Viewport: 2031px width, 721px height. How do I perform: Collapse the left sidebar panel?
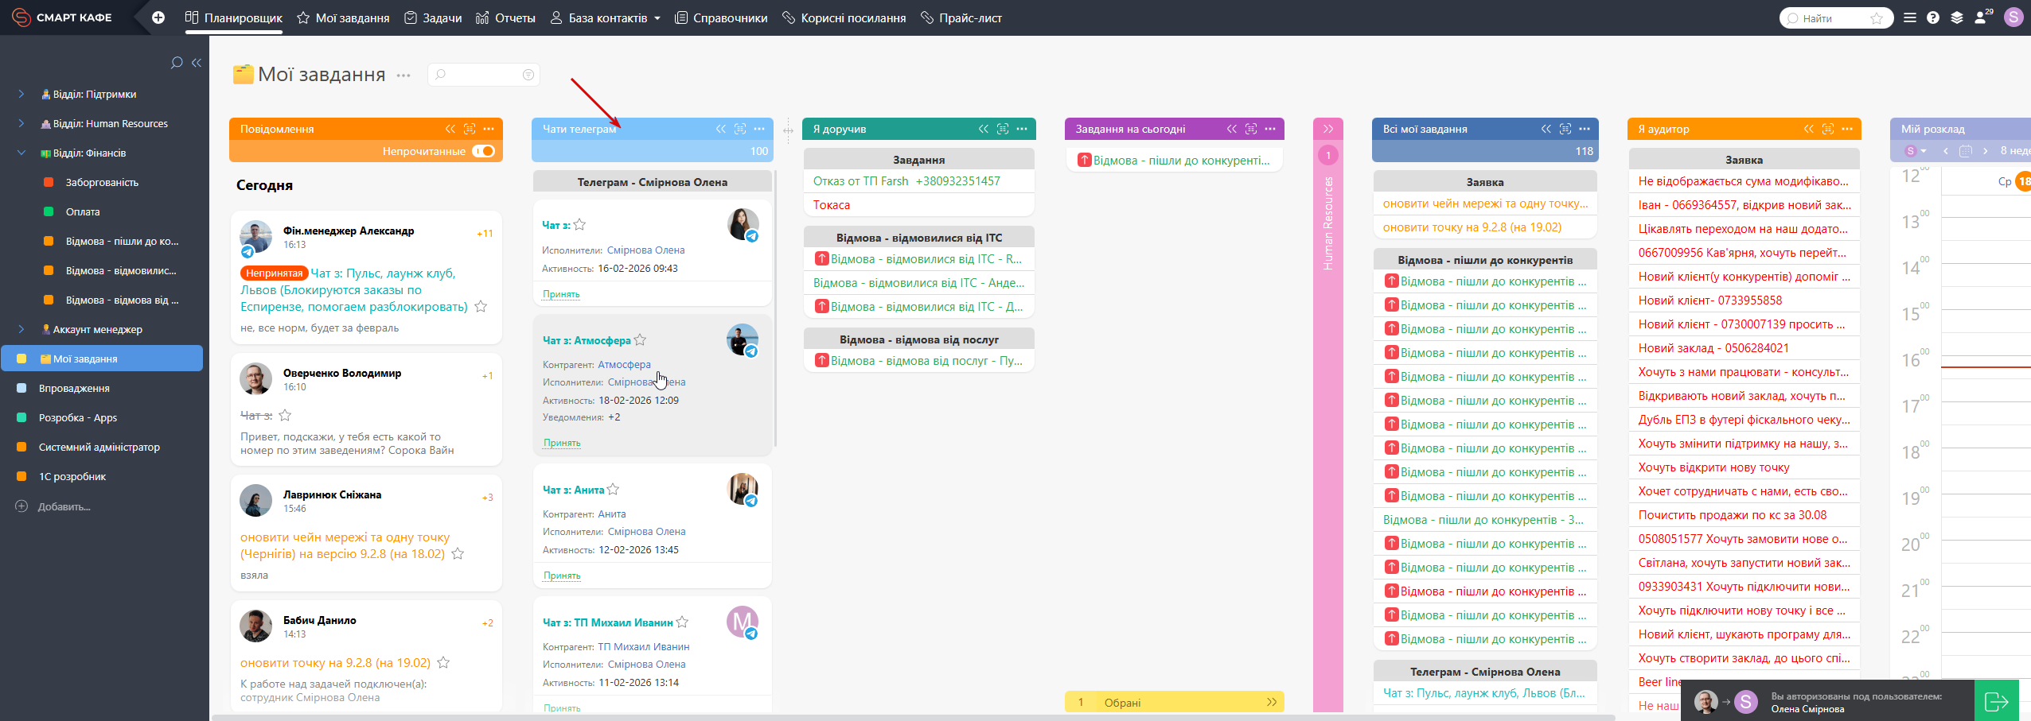coord(197,63)
